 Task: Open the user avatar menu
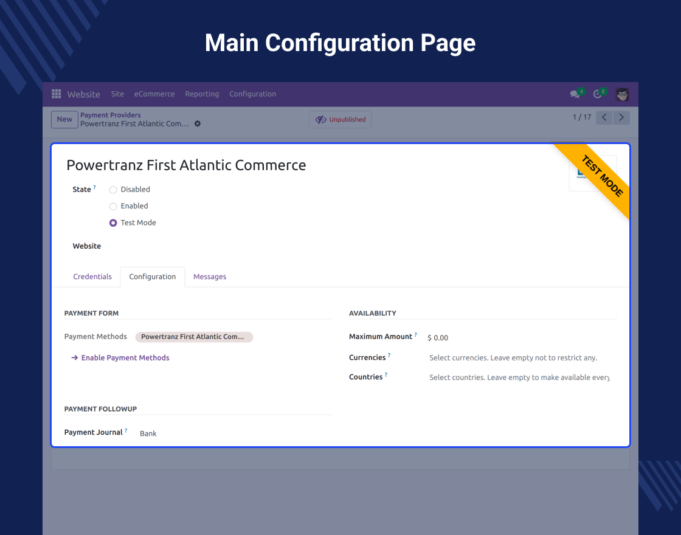(x=622, y=94)
